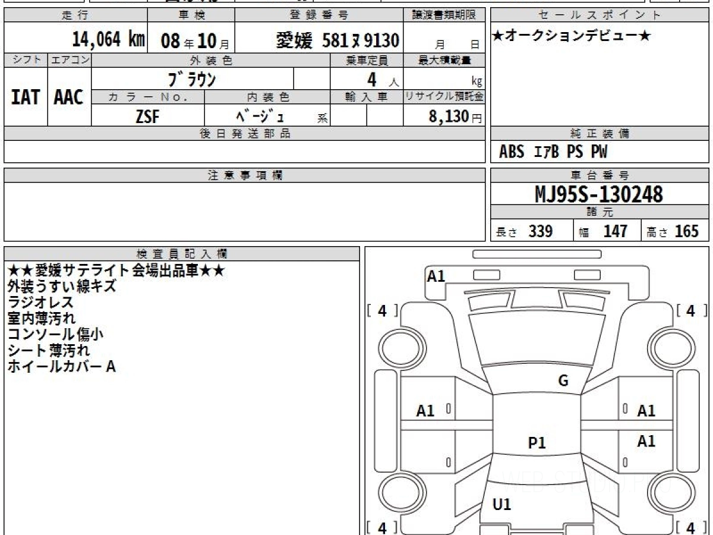Viewport: 713px width, 535px height.
Task: Click the G mark on the windshield
Action: [x=563, y=381]
